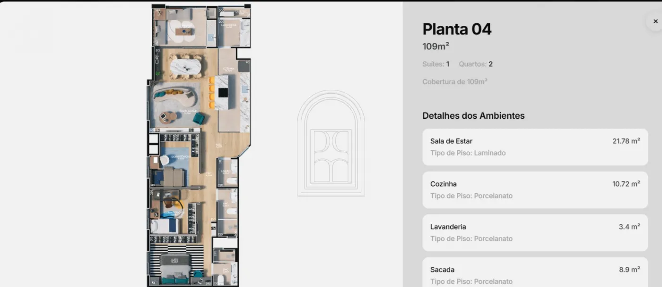Click the Quartos: 2 label
Image resolution: width=662 pixels, height=287 pixels.
(x=476, y=64)
